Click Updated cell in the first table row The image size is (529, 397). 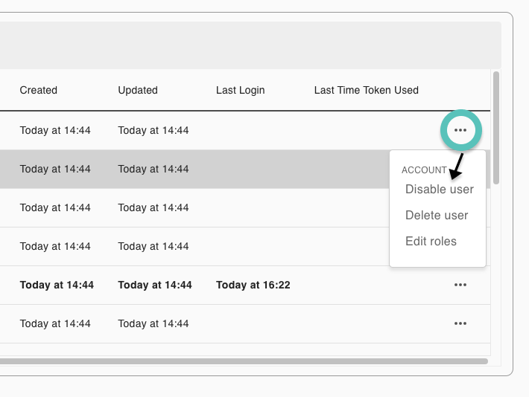click(x=153, y=130)
